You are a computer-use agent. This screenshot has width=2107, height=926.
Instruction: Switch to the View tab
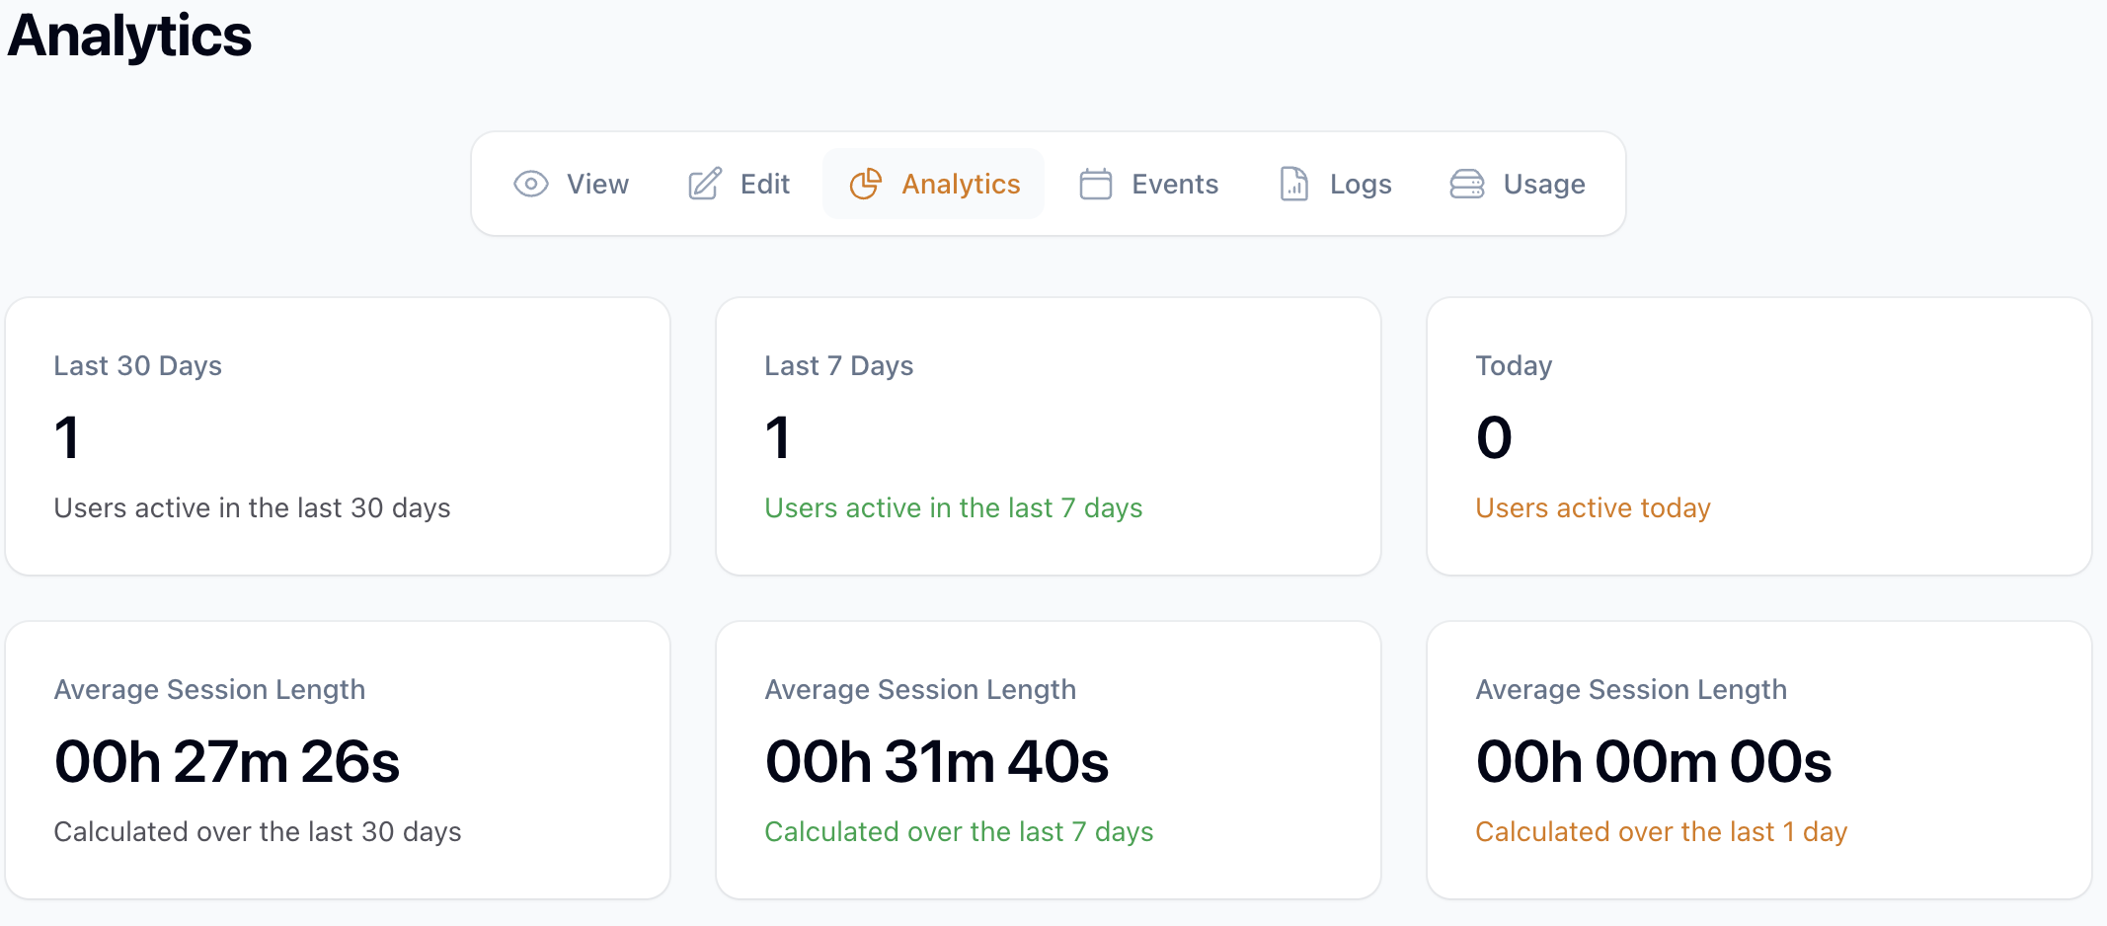596,185
